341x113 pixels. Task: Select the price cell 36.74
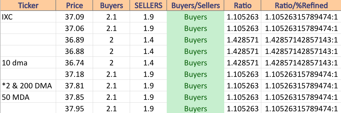[x=74, y=63]
